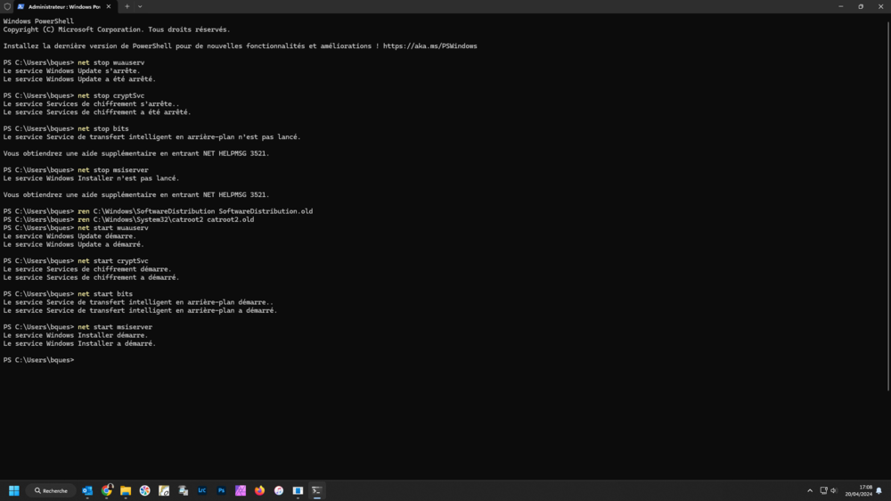Open the computer-devices app before the Lightroom icon
The width and height of the screenshot is (891, 501).
(183, 490)
